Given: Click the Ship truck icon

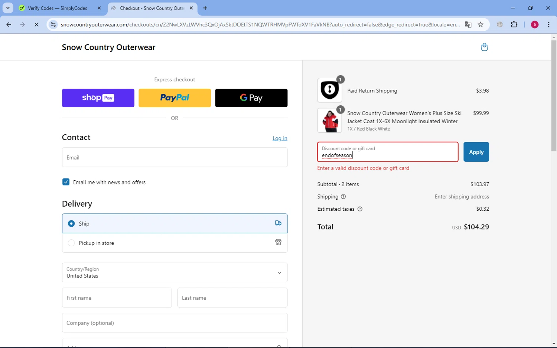Looking at the screenshot, I should (x=278, y=223).
